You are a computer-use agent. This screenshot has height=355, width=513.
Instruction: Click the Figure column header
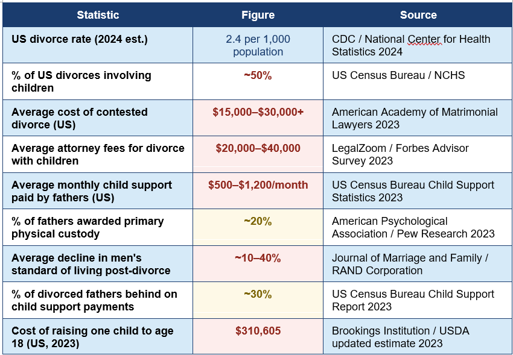[x=258, y=15]
